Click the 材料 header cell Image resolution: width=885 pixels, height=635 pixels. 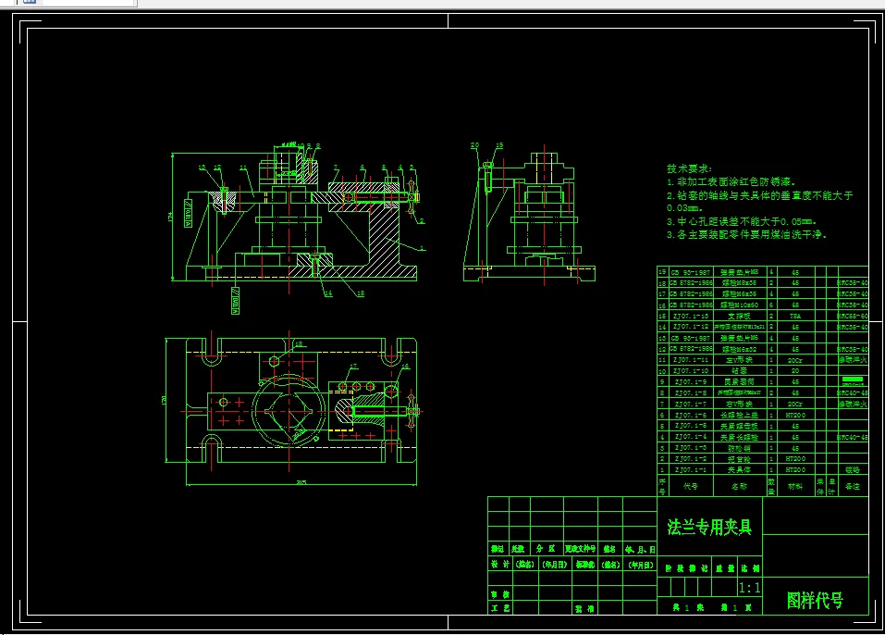pos(794,486)
